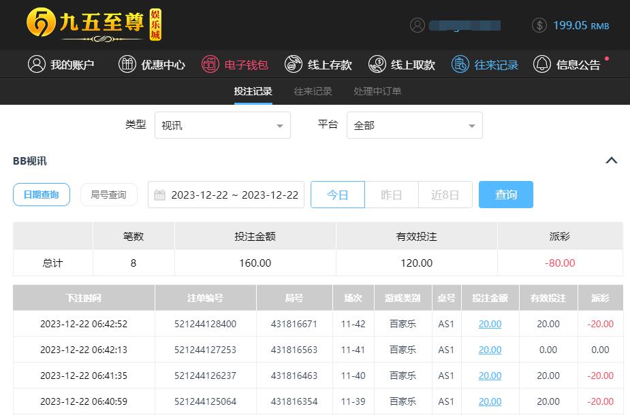Viewport: 630px width, 415px height.
Task: Switch to 处理中订单 sub-tab
Action: click(x=377, y=91)
